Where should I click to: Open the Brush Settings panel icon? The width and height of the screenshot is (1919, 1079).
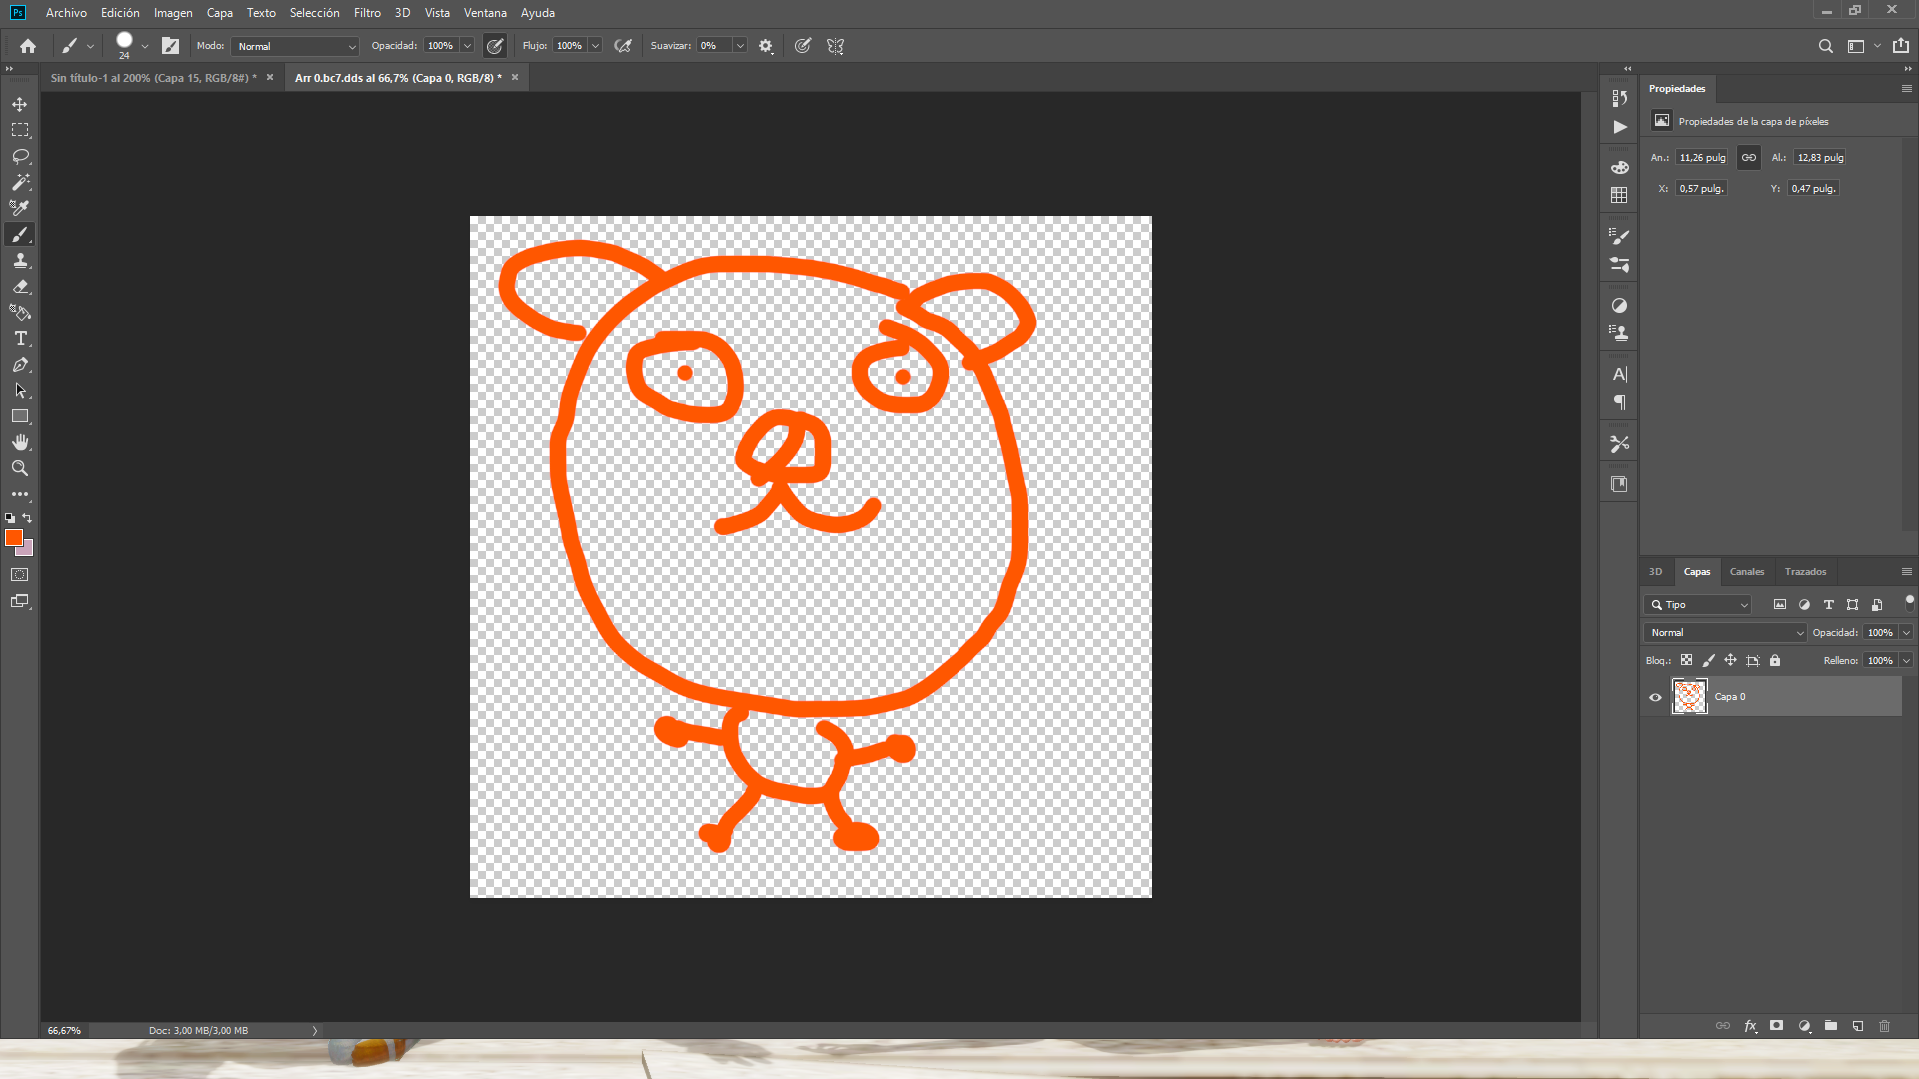[x=1620, y=236]
